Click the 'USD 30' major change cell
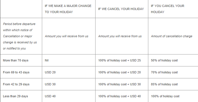The image size is (198, 102). [x=50, y=84]
